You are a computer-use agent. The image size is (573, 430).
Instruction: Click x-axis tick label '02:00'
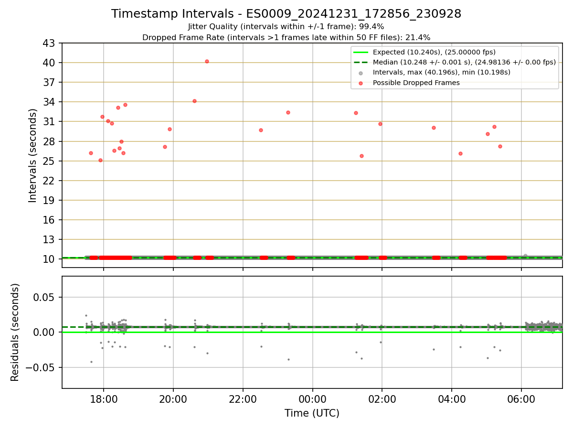tap(382, 399)
